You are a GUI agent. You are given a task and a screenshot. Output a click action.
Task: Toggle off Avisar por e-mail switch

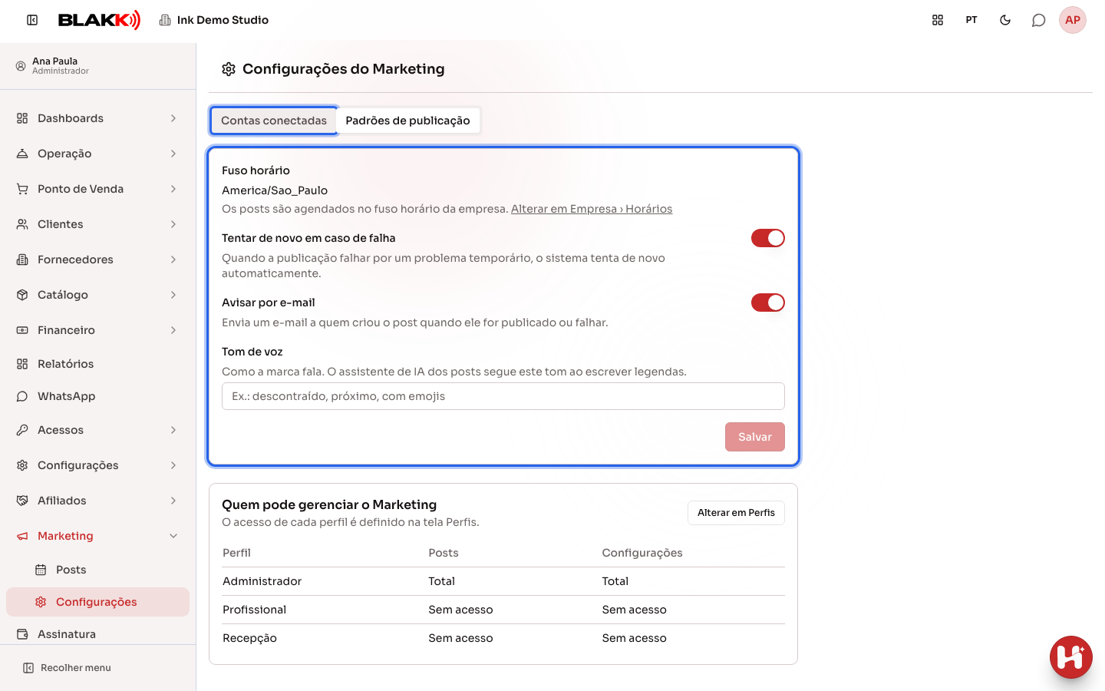click(x=768, y=303)
